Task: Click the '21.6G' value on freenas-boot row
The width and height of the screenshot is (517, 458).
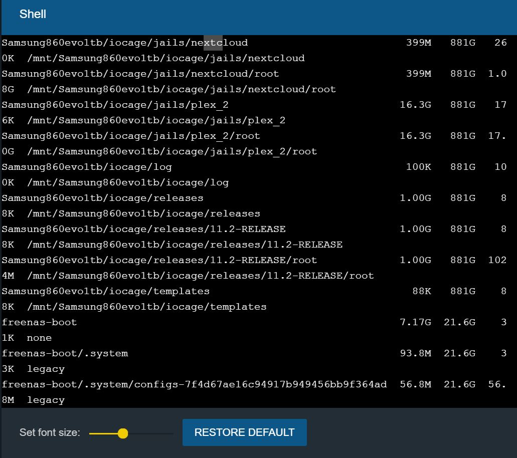Action: pos(460,322)
